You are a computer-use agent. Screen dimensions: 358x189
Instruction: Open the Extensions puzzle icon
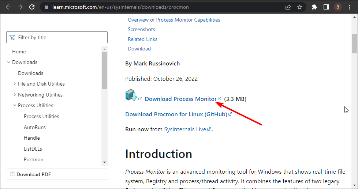[314, 7]
